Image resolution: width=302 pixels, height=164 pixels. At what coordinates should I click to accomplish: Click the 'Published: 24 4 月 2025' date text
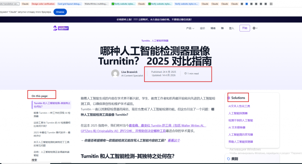point(164,72)
